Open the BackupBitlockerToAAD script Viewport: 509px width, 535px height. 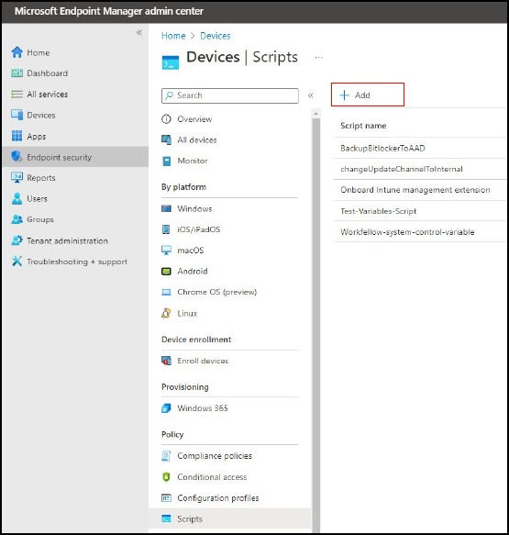[x=382, y=148]
